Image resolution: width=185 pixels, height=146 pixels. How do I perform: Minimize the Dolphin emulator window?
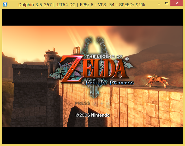point(159,4)
